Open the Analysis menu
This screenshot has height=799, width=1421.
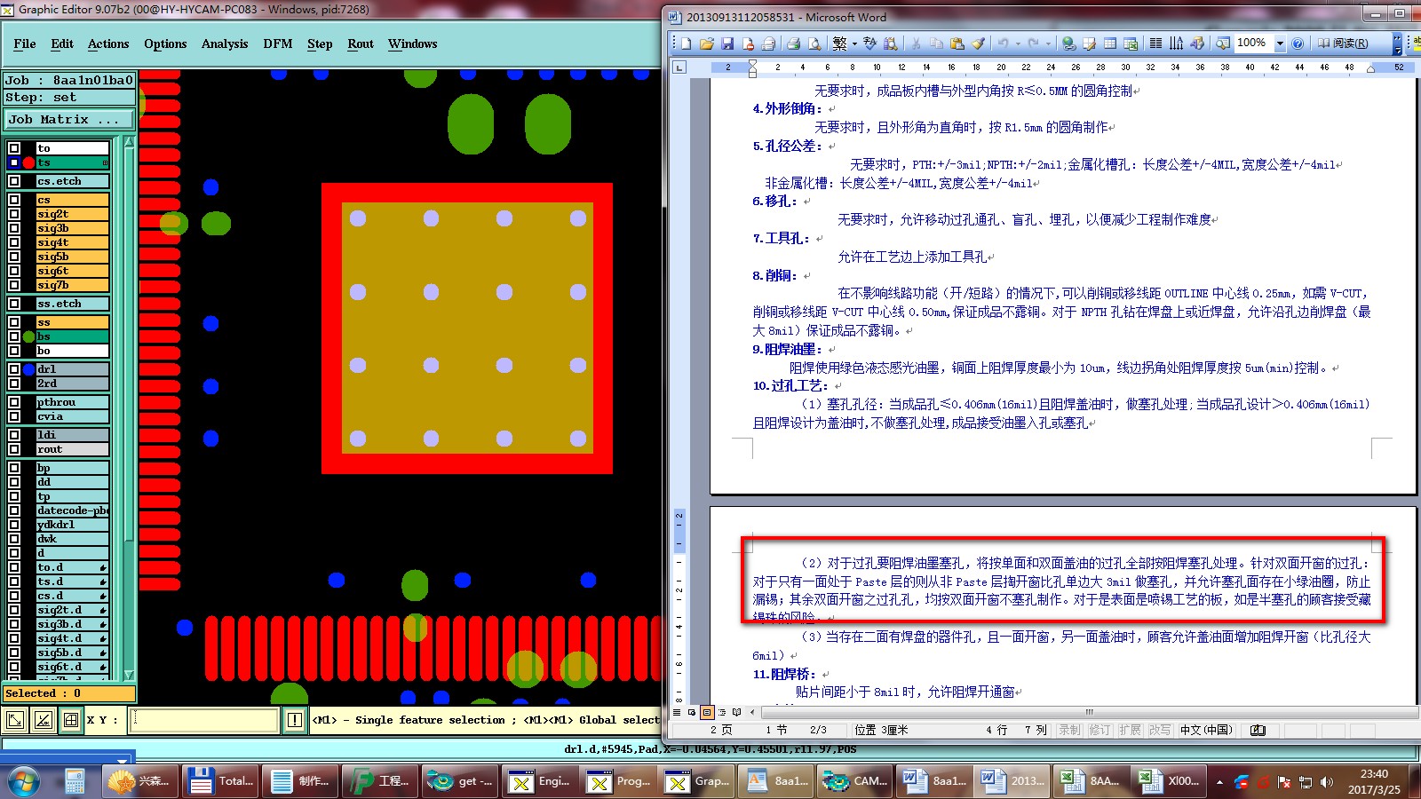point(225,44)
